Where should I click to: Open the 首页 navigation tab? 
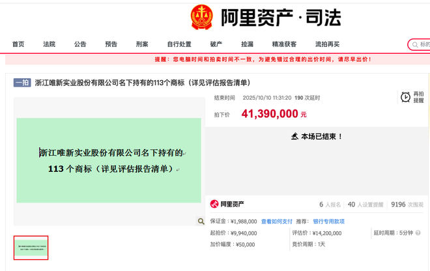(18, 44)
